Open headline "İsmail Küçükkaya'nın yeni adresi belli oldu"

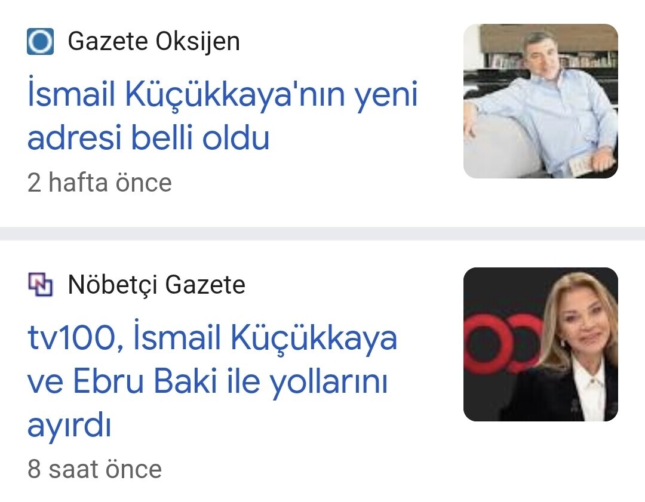click(222, 116)
